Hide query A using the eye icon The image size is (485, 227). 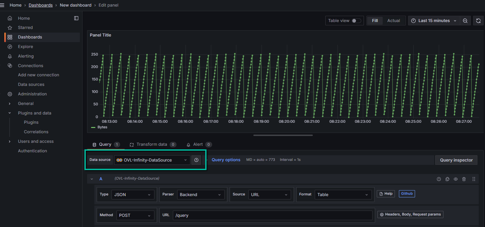coord(456,179)
